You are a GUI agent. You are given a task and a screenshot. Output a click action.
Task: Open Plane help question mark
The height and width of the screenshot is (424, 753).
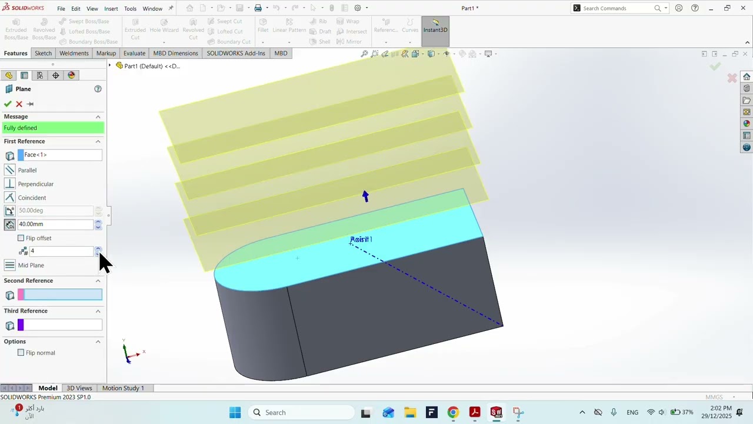click(x=98, y=89)
